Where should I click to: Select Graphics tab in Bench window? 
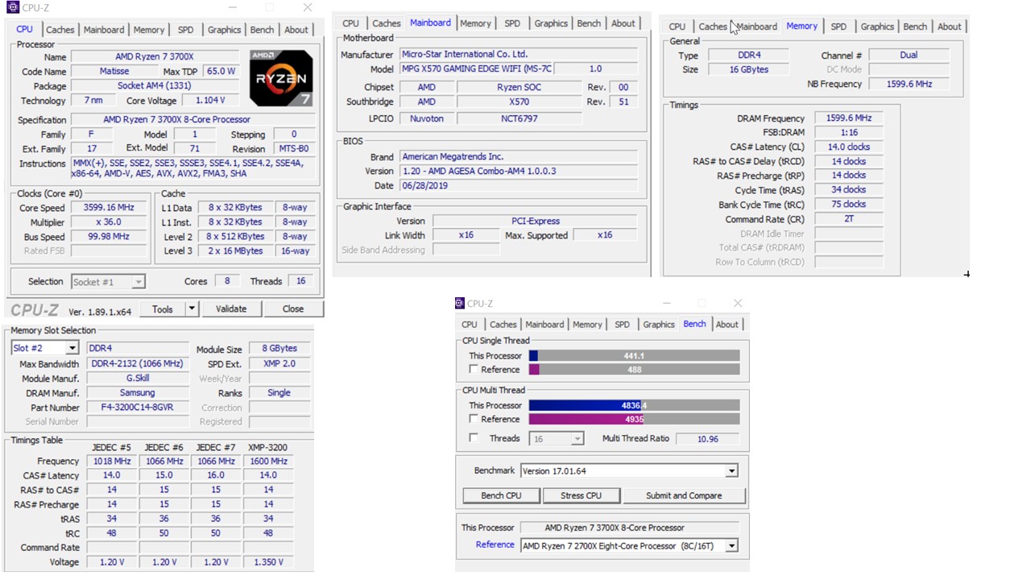[x=658, y=325]
